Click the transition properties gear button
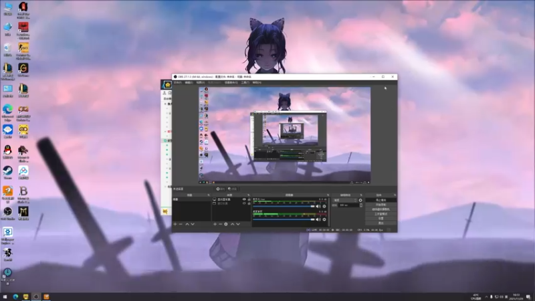 [x=360, y=200]
